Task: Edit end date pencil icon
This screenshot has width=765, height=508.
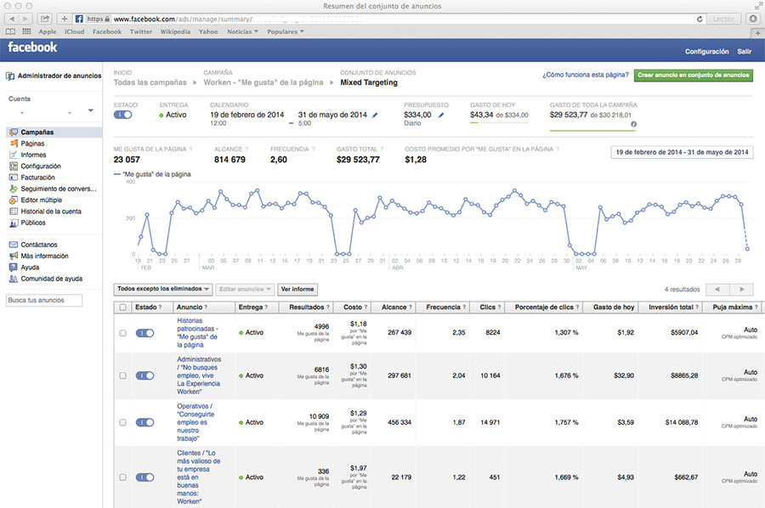Action: pos(375,115)
